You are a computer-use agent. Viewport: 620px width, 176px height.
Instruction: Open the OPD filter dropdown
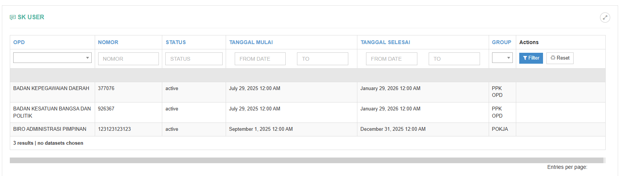pos(52,58)
